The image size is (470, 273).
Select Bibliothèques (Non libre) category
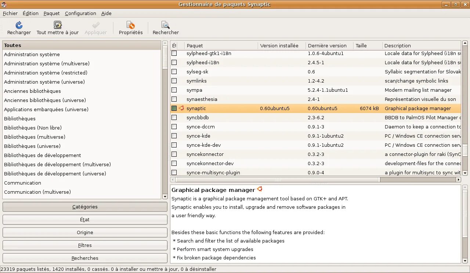(82, 128)
